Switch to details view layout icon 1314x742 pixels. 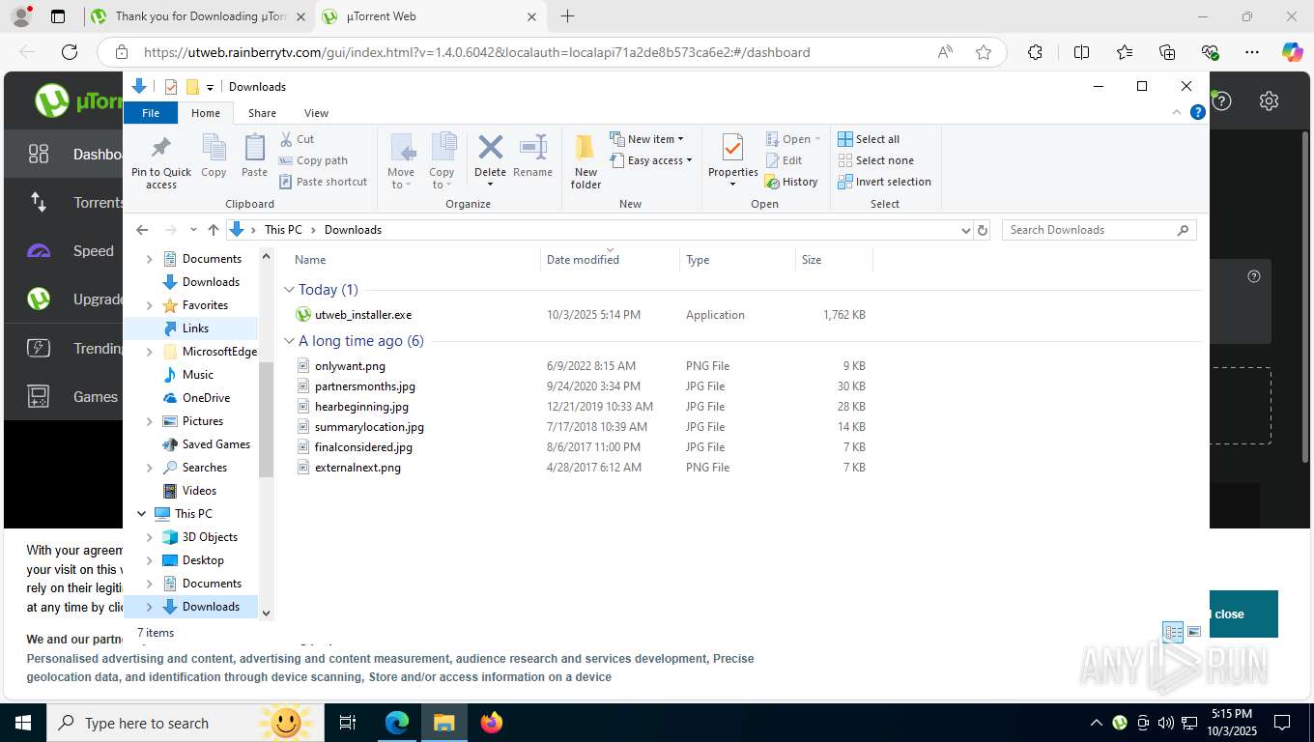click(1173, 632)
